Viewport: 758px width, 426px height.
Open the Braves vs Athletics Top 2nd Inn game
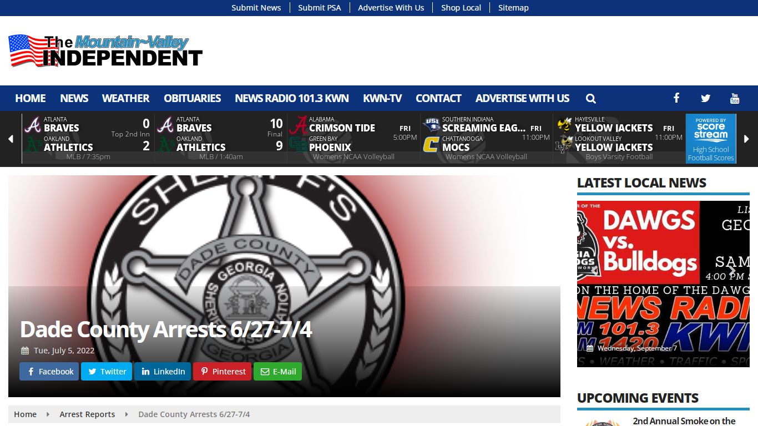coord(88,139)
